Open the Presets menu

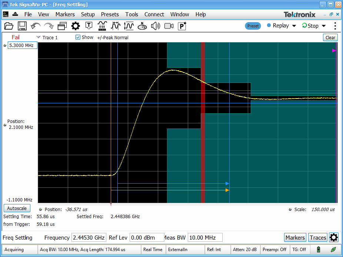[x=110, y=14]
